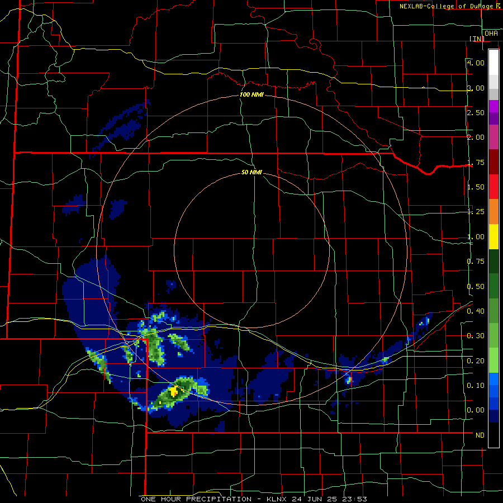
Task: Pick the bright red swatch on the scale
Action: [x=493, y=187]
